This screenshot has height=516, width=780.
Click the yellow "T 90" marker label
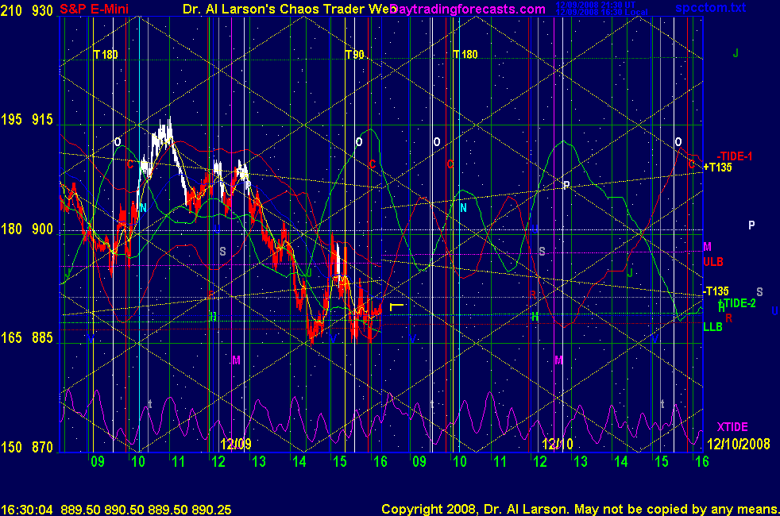355,54
